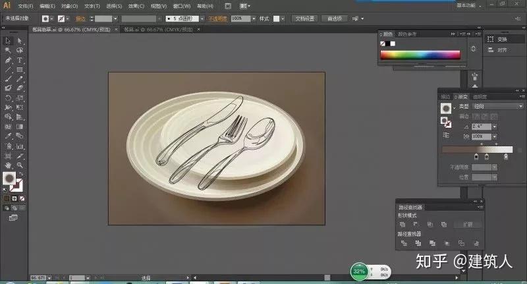Viewport: 527px width, 284px height.
Task: Click the Divide pathfinder icon
Action: click(x=404, y=243)
